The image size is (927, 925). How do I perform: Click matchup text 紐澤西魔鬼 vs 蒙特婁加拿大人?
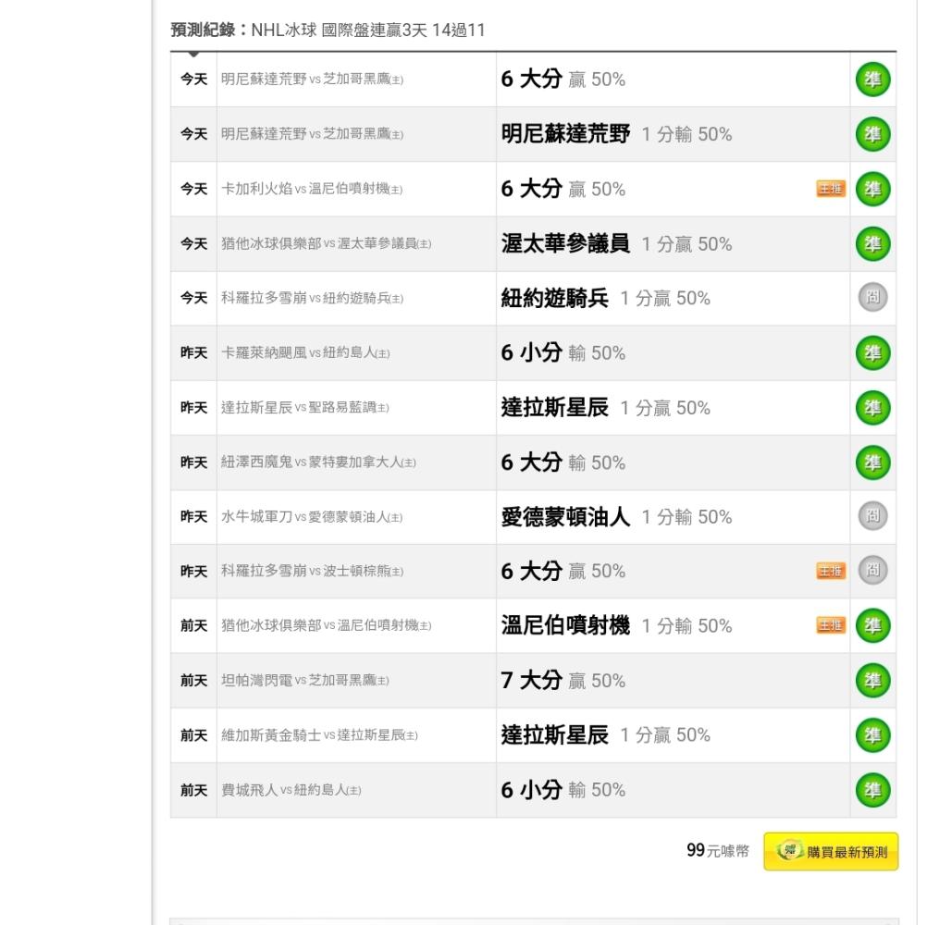pos(318,462)
